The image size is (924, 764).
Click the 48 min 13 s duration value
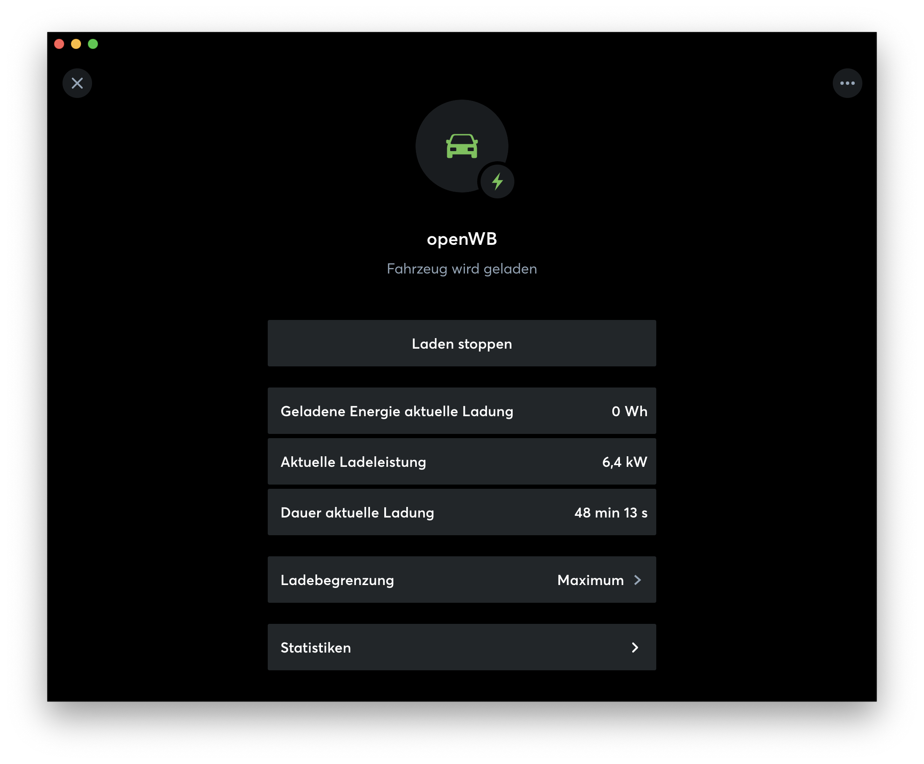610,512
